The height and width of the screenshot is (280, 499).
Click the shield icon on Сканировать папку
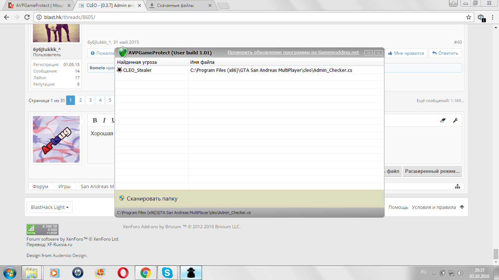(x=122, y=198)
